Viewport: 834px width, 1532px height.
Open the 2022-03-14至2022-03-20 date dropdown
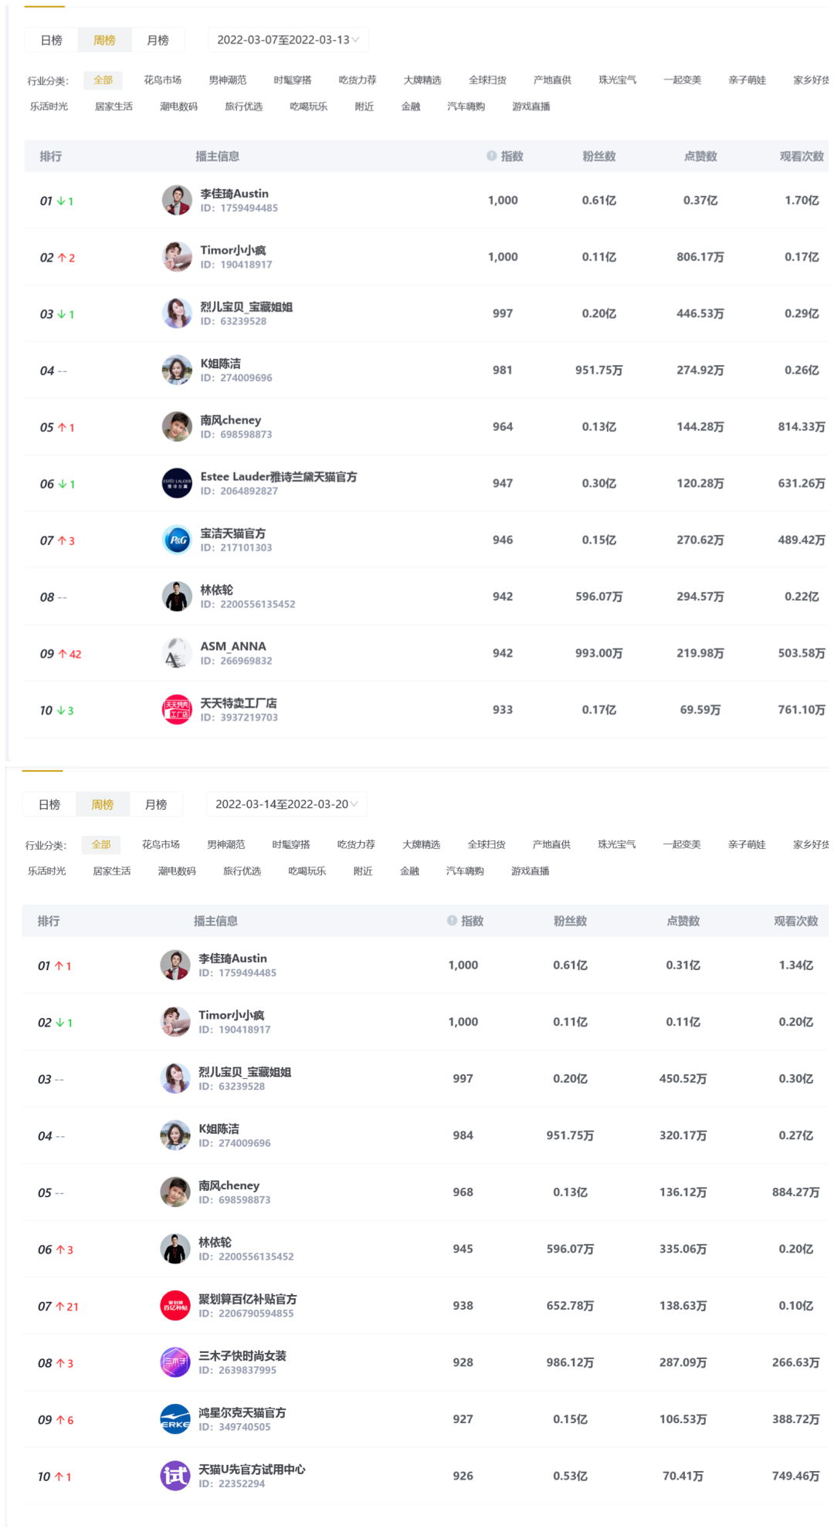tap(286, 804)
